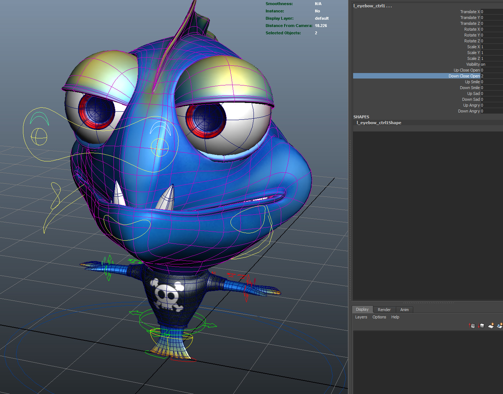This screenshot has height=394, width=503.
Task: Create a new empty layer
Action: pyautogui.click(x=491, y=326)
